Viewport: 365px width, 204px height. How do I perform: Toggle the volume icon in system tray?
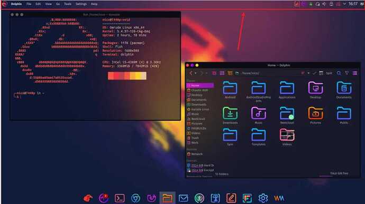click(324, 4)
